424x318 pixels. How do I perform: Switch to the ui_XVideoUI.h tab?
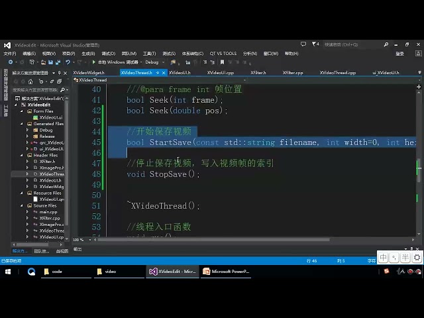coord(386,73)
